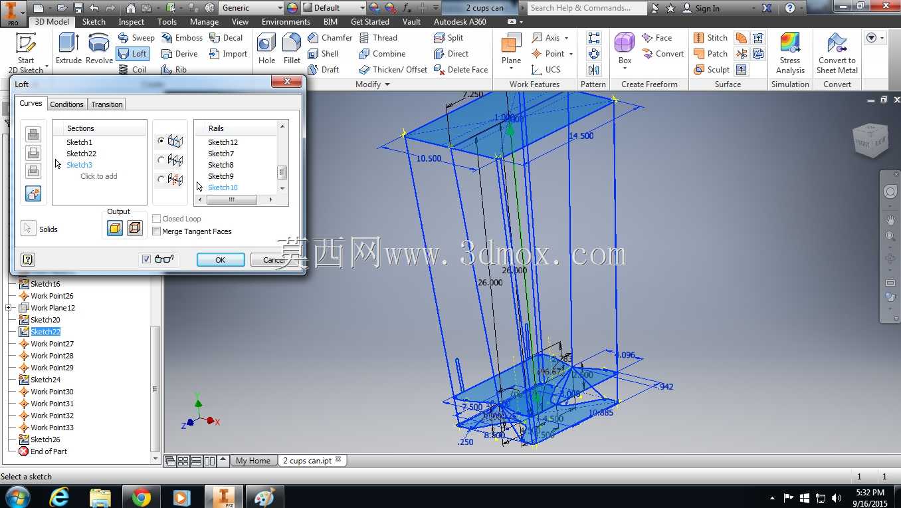Enable the Merge Tangent Faces checkbox
The height and width of the screenshot is (508, 901).
tap(157, 231)
